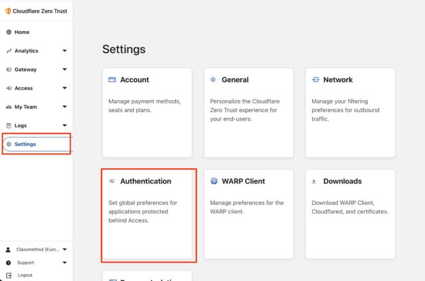This screenshot has width=425, height=281.
Task: Click the Downloads card arrow icon
Action: [x=314, y=181]
